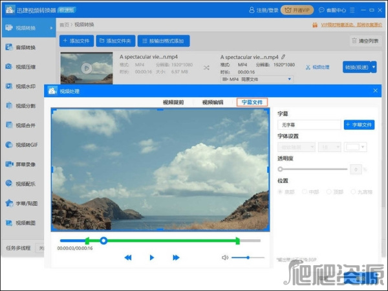
Task: Select the 底部 position radio button
Action: [x=280, y=192]
